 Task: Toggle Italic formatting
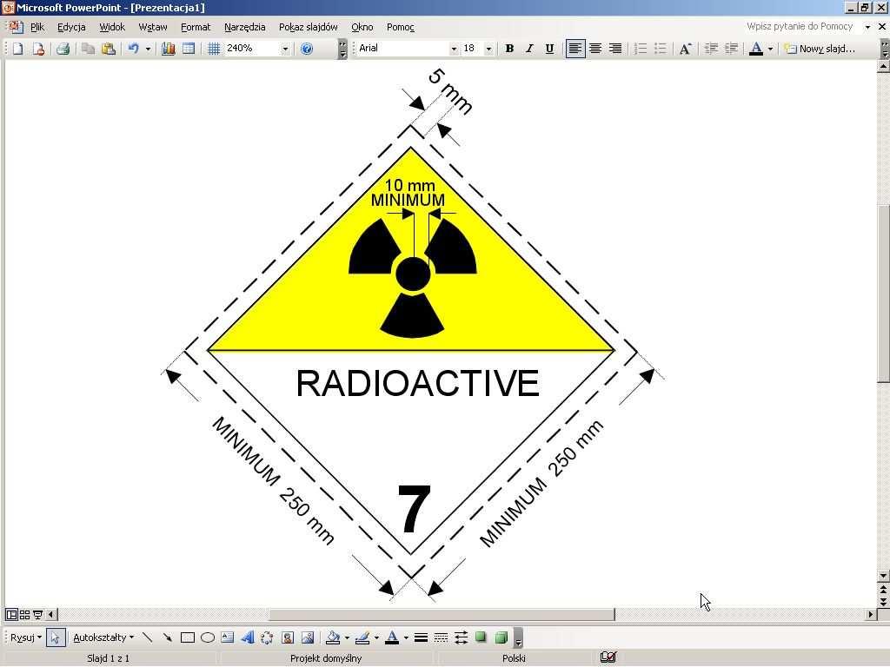[529, 49]
